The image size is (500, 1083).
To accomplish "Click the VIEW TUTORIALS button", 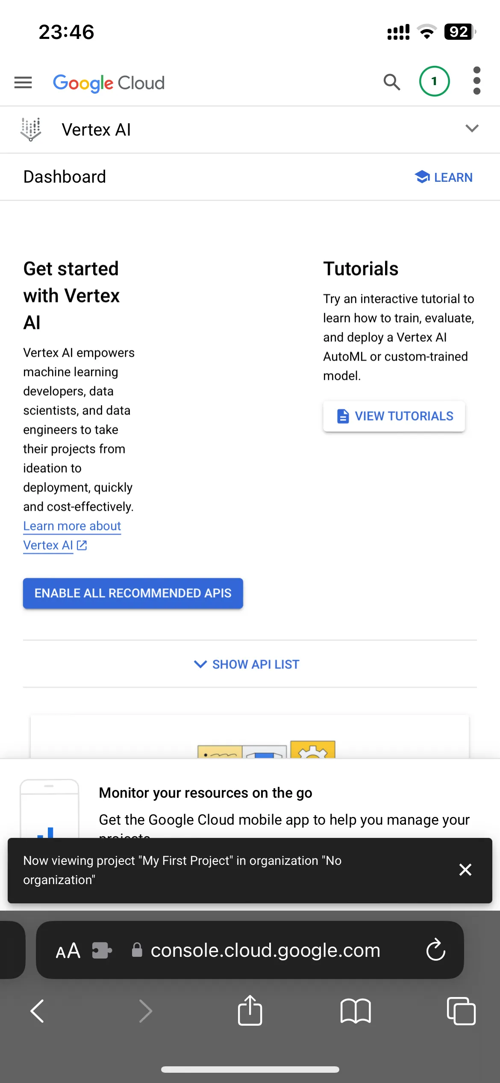I will coord(394,416).
